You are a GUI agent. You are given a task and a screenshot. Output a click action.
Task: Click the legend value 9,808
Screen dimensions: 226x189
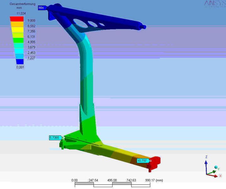(x=31, y=20)
